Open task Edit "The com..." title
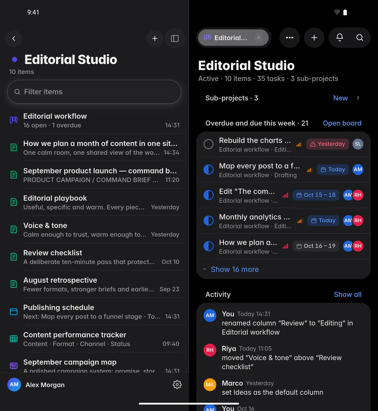The width and height of the screenshot is (378, 411). 247,191
